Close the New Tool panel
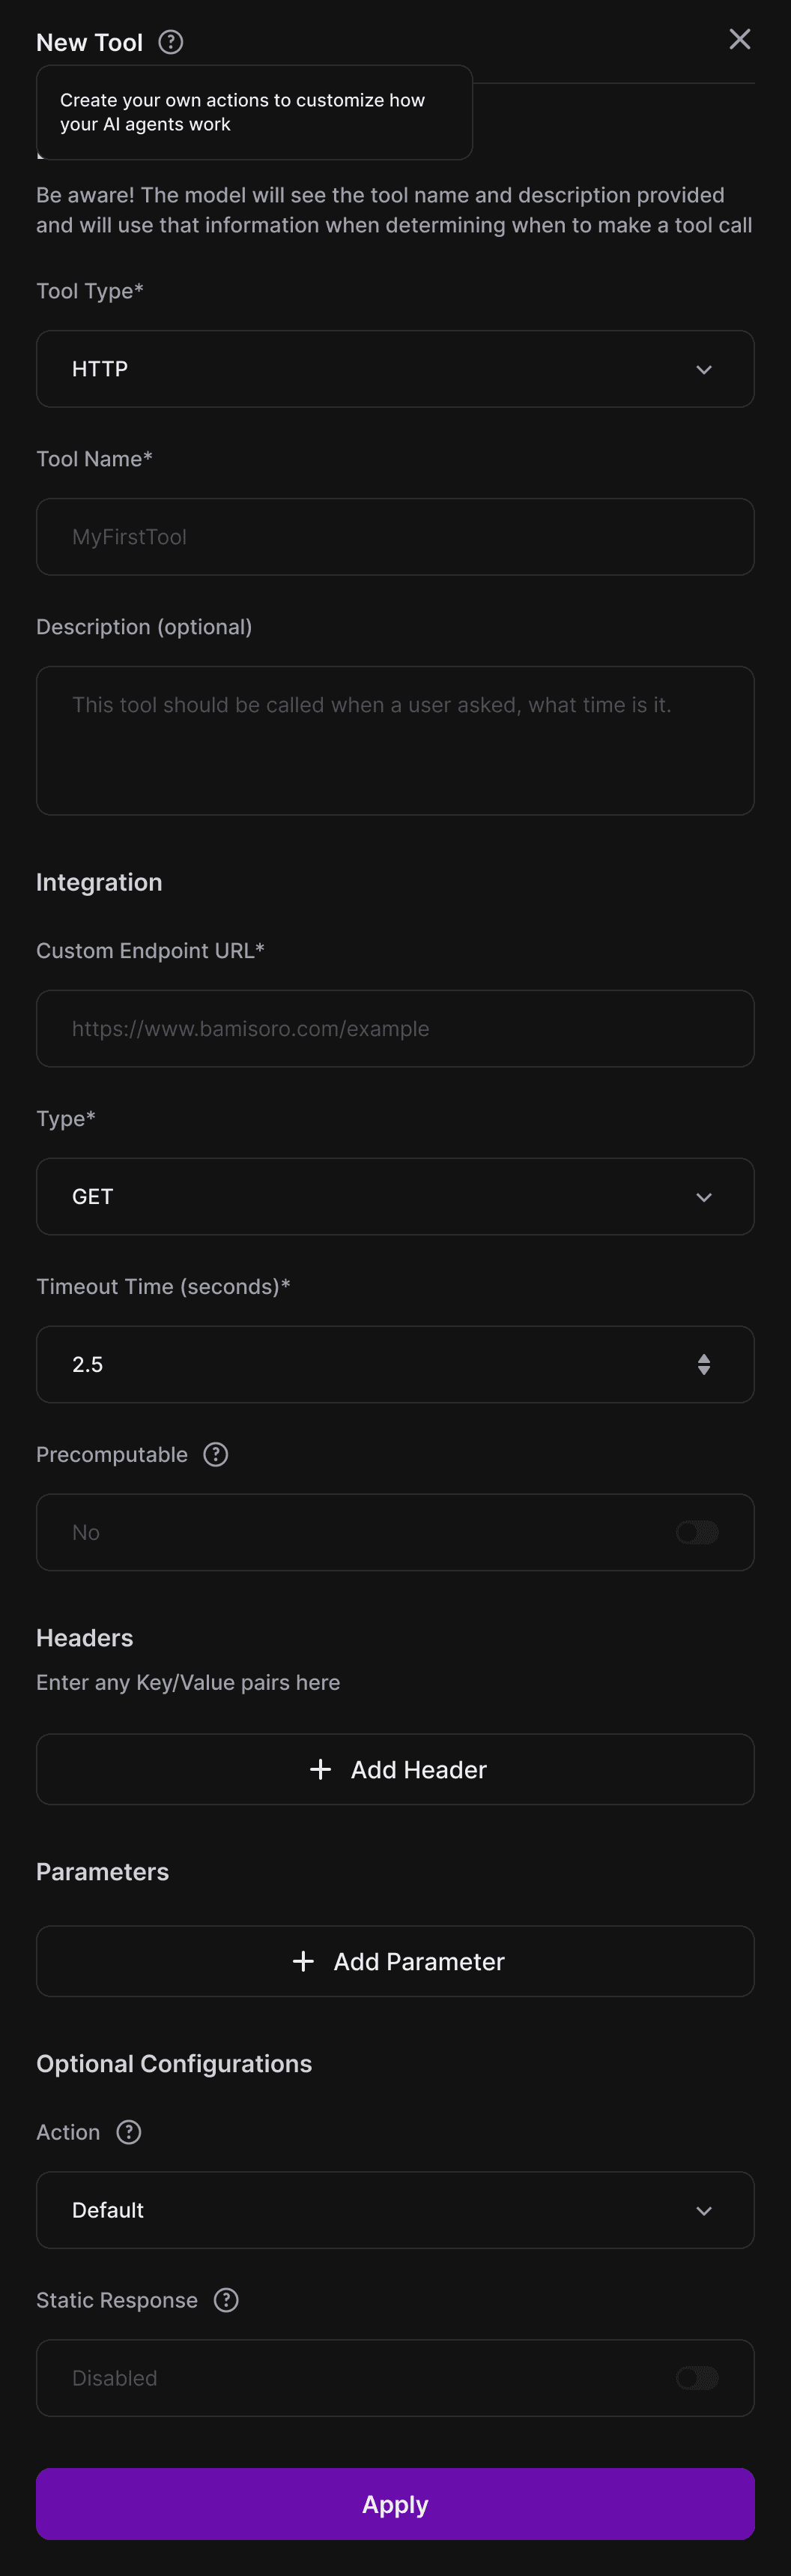This screenshot has width=791, height=2576. click(x=739, y=39)
